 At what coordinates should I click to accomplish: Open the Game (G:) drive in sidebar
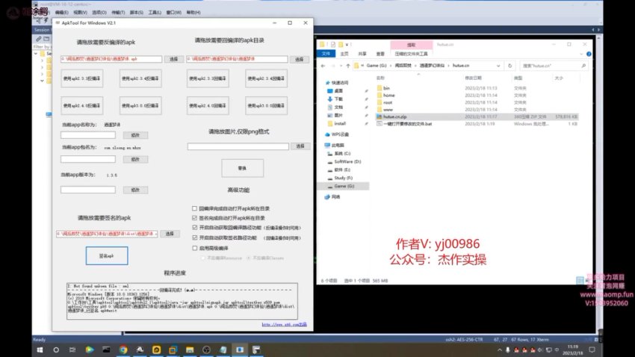[x=341, y=186]
